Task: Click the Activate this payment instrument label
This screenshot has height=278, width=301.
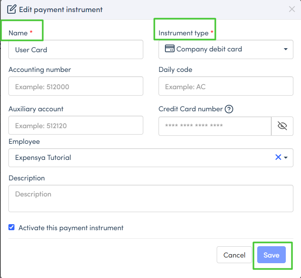Action: (71, 228)
